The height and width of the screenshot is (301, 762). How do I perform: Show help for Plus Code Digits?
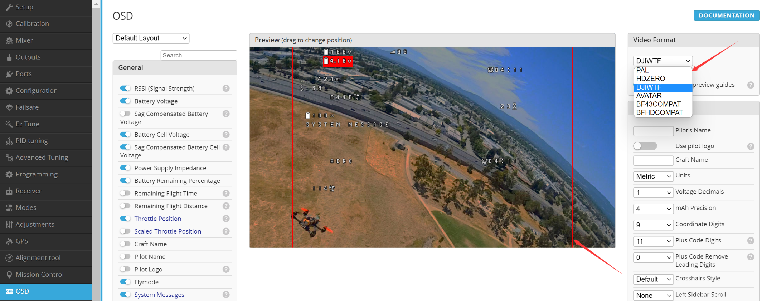pyautogui.click(x=751, y=241)
